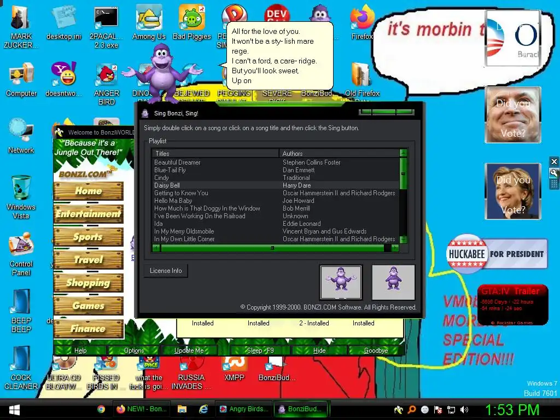Click the Help button in BonziBuddy bar
This screenshot has width=560, height=420.
coord(80,351)
